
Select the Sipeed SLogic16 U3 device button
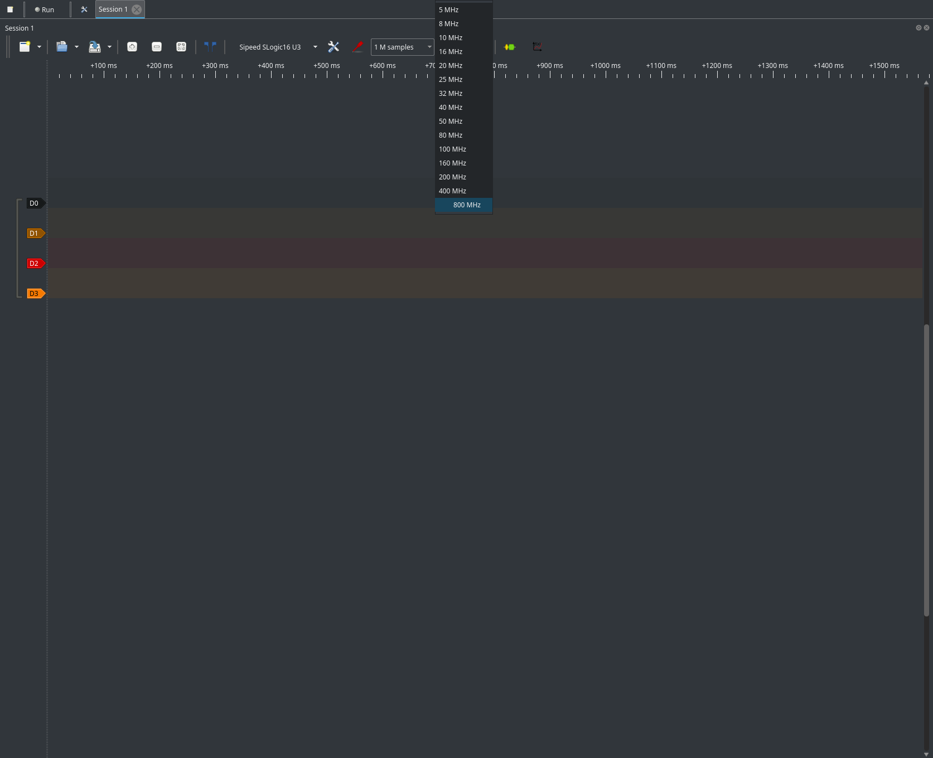coord(270,47)
